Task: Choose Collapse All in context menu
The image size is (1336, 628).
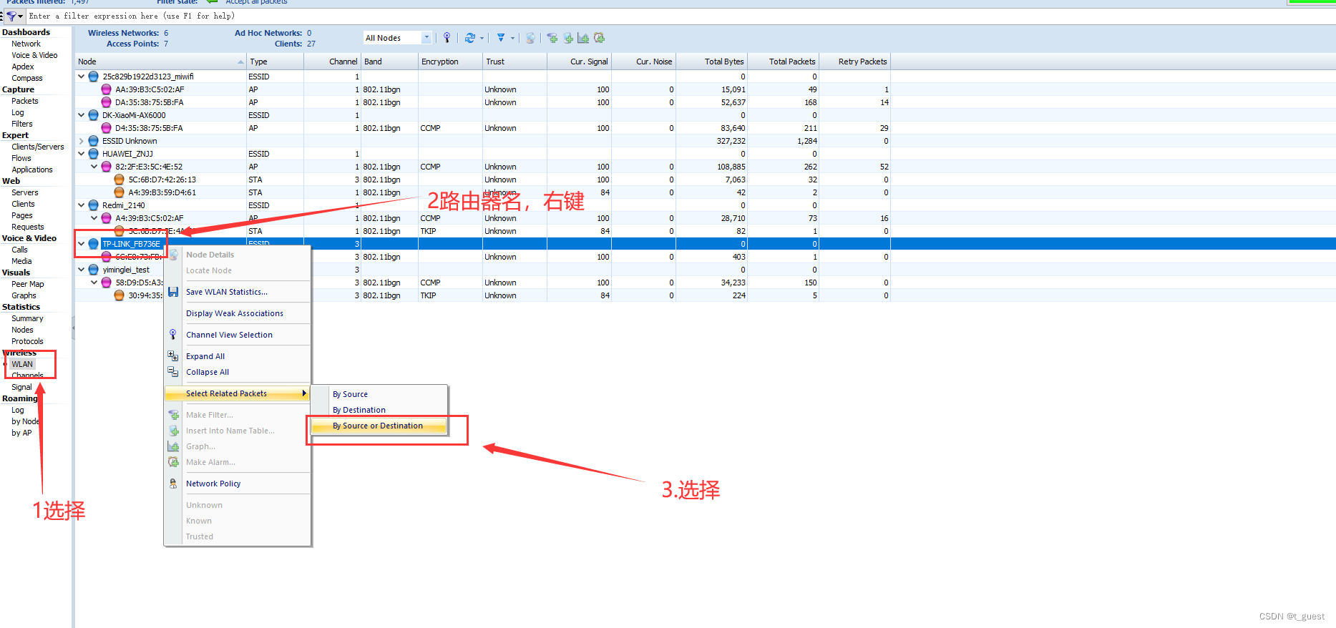Action: click(238, 372)
